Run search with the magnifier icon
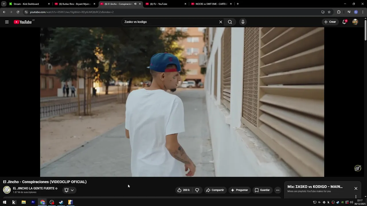 point(230,22)
